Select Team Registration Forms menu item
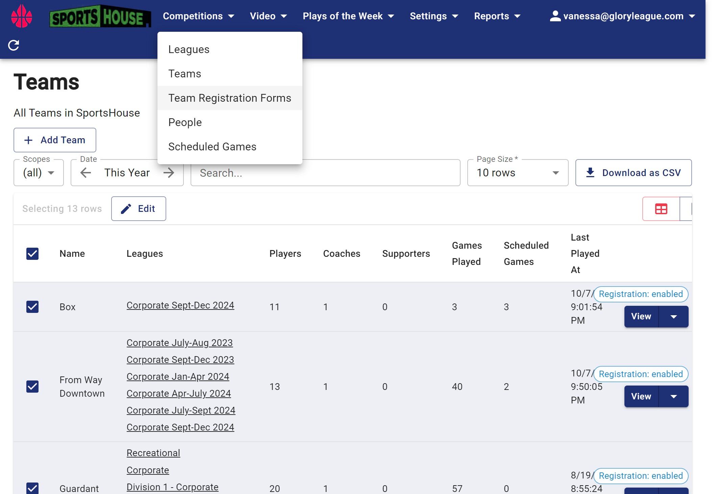 [229, 98]
